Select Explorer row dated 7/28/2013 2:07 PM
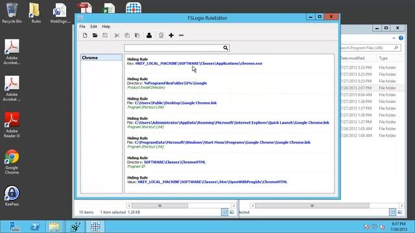Viewport: 415px width, 233px height. pos(372,88)
